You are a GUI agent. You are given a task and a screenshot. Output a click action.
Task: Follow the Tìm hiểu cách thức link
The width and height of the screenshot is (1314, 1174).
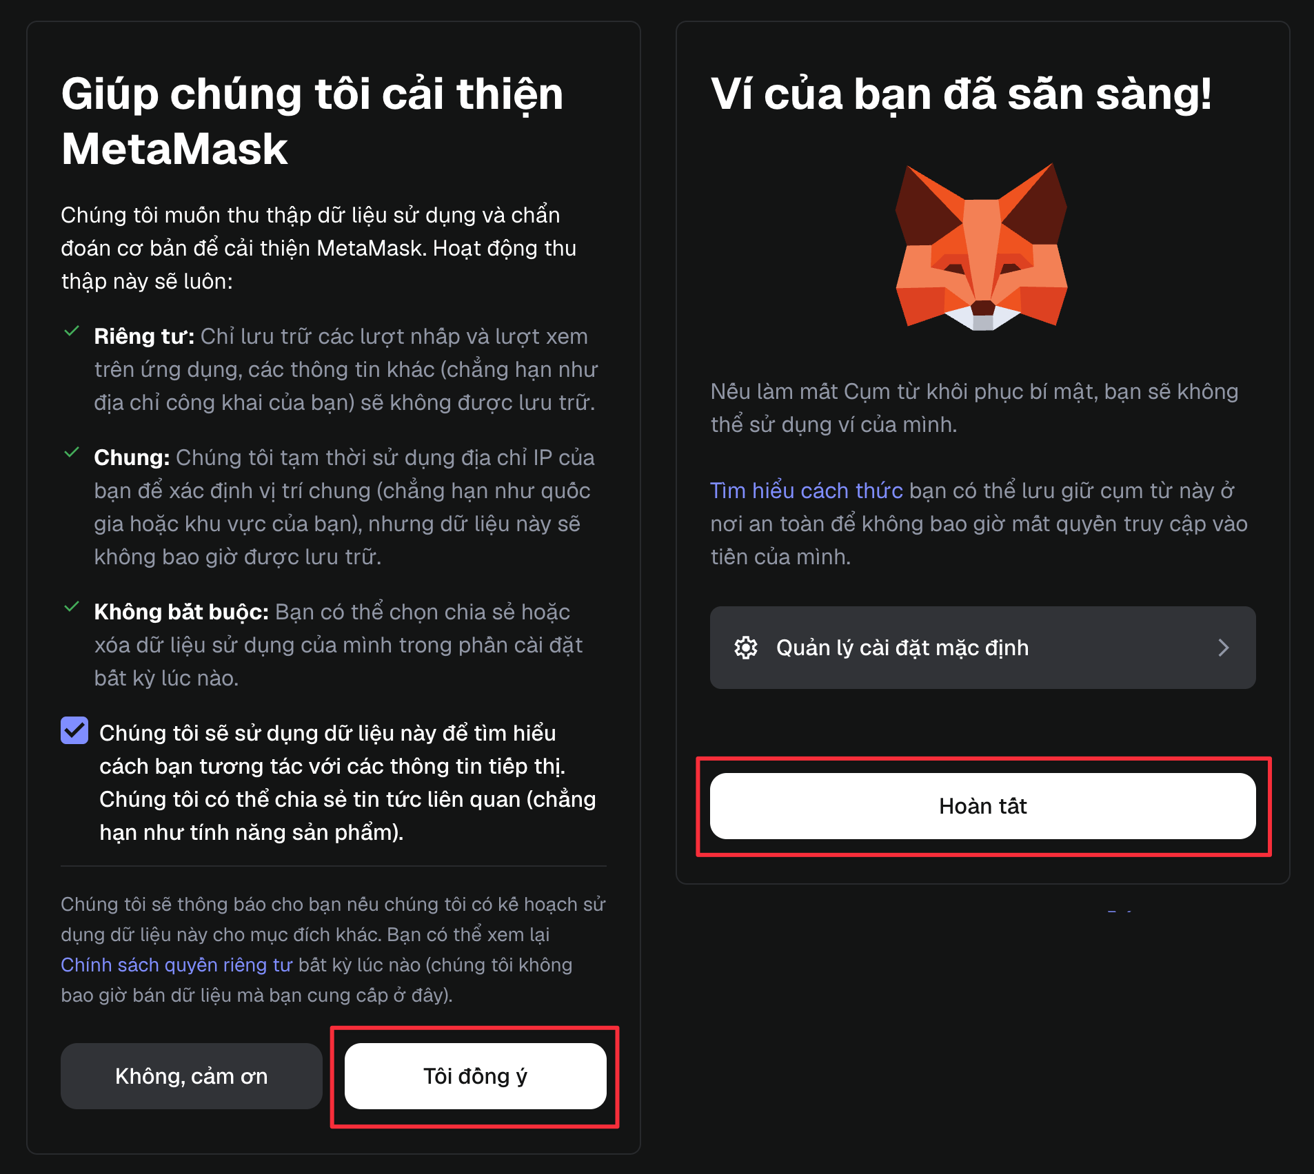(x=807, y=491)
